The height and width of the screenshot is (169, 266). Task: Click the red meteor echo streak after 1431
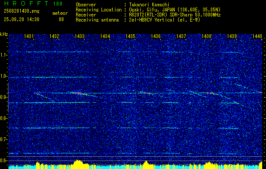[38, 94]
